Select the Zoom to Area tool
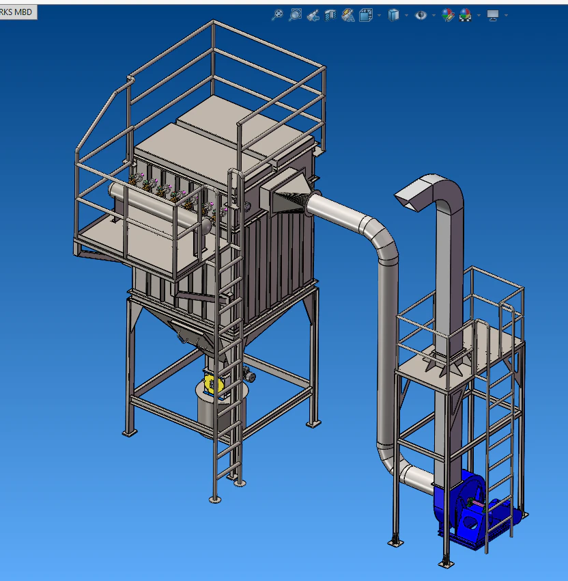 [295, 15]
